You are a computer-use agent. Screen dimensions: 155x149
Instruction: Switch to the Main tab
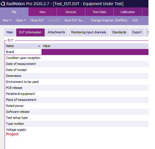point(10,32)
